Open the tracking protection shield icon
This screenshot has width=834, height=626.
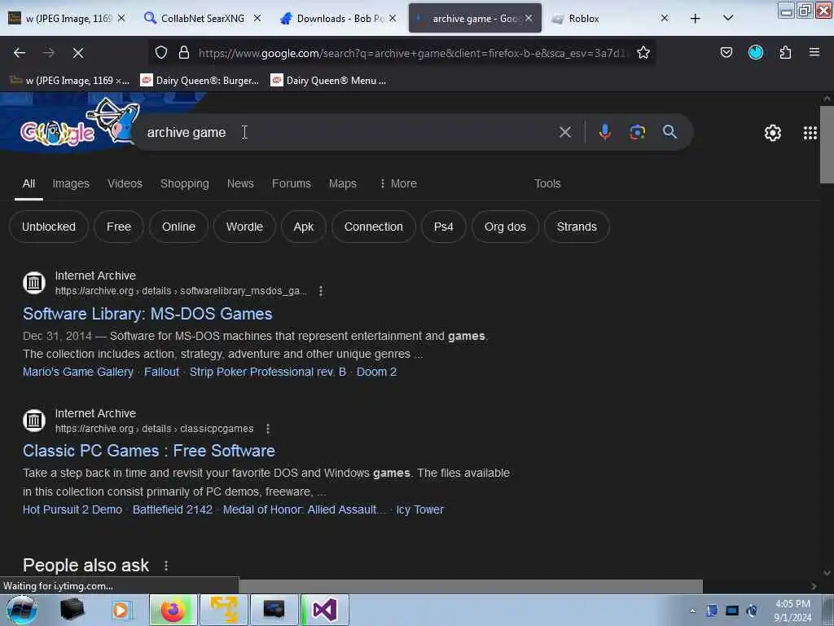(x=161, y=52)
